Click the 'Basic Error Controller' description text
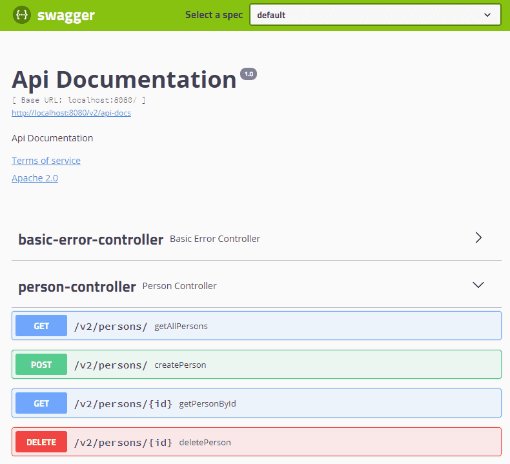Screen dimensions: 510x464 click(x=215, y=239)
